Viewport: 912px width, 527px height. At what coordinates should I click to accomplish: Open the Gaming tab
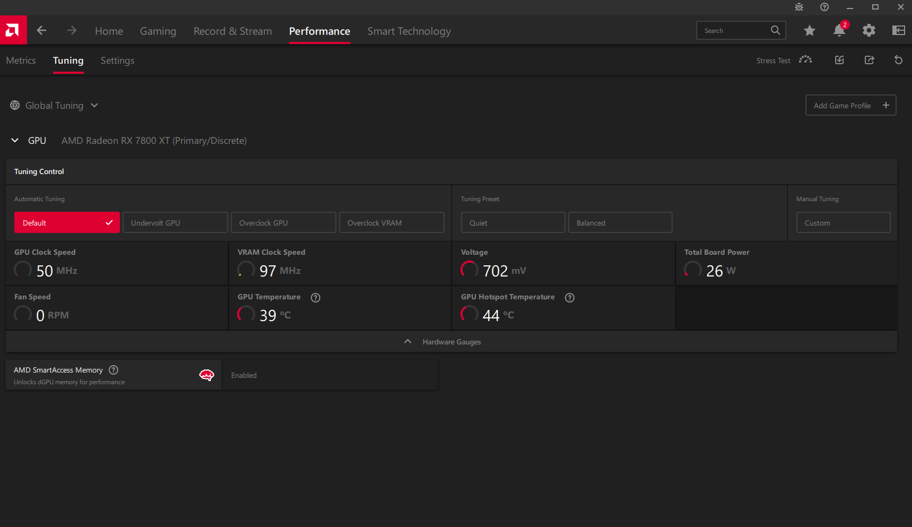pyautogui.click(x=158, y=31)
